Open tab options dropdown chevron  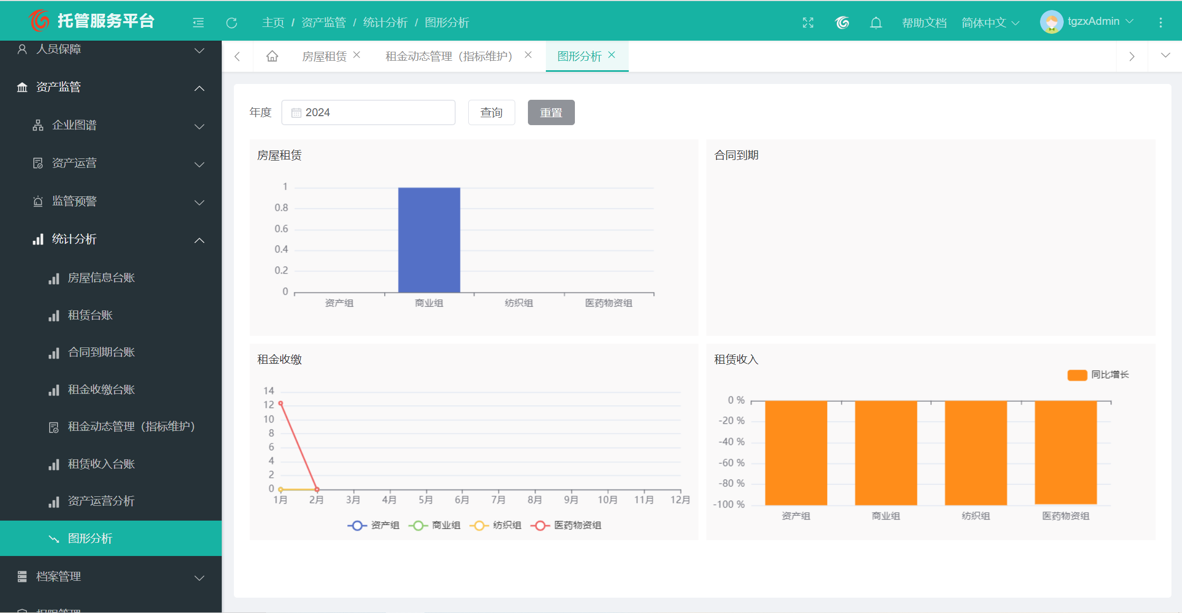(1166, 55)
